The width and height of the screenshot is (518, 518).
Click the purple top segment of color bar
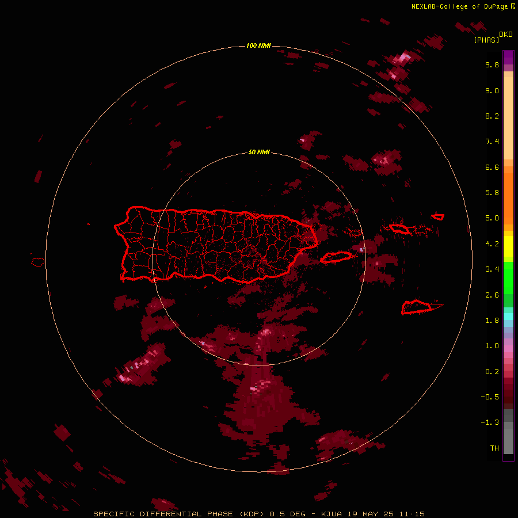(x=508, y=58)
